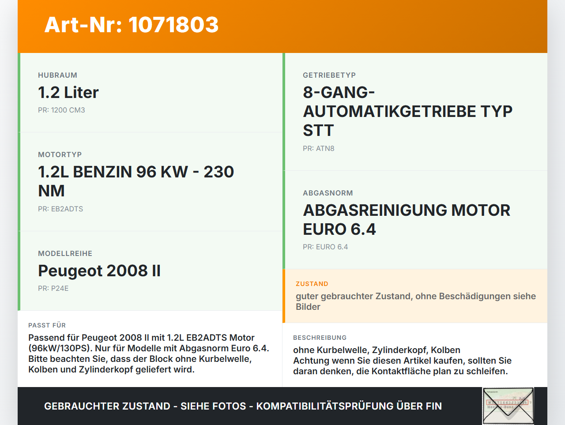The height and width of the screenshot is (425, 565).
Task: Click the 'Art-Nr: 1071803' heading
Action: 132,25
